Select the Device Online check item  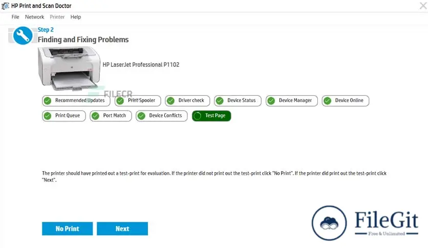click(346, 100)
